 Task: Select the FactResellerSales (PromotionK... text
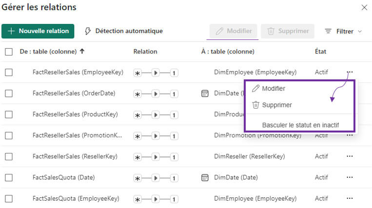coord(77,135)
